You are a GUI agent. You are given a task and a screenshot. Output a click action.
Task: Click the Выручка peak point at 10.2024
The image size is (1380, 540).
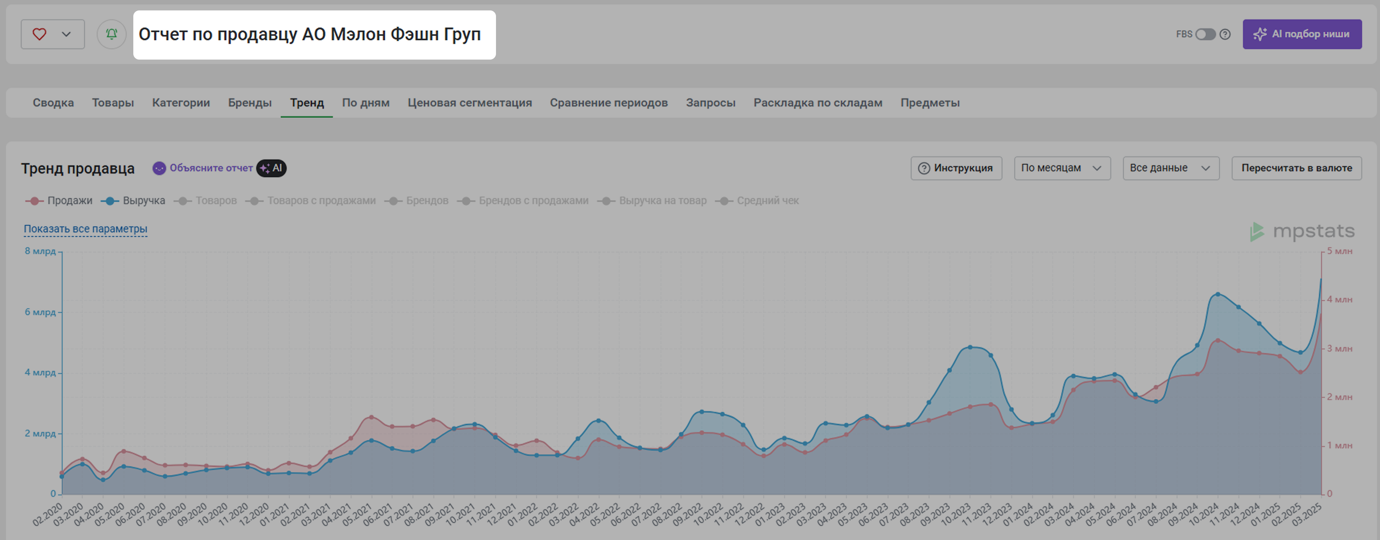(1218, 294)
